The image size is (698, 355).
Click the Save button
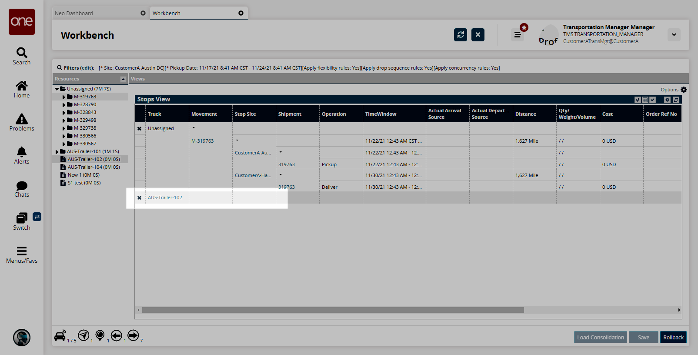pos(644,337)
